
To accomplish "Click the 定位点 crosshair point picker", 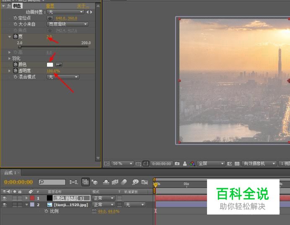I will [x=50, y=18].
